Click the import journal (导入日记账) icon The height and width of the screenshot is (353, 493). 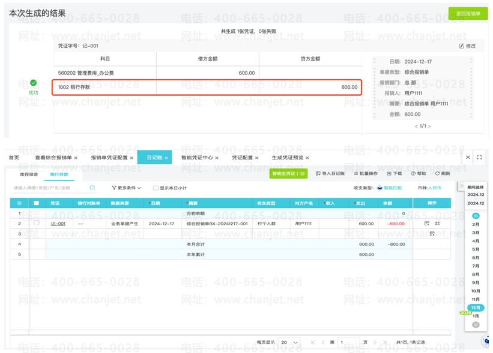coord(318,174)
